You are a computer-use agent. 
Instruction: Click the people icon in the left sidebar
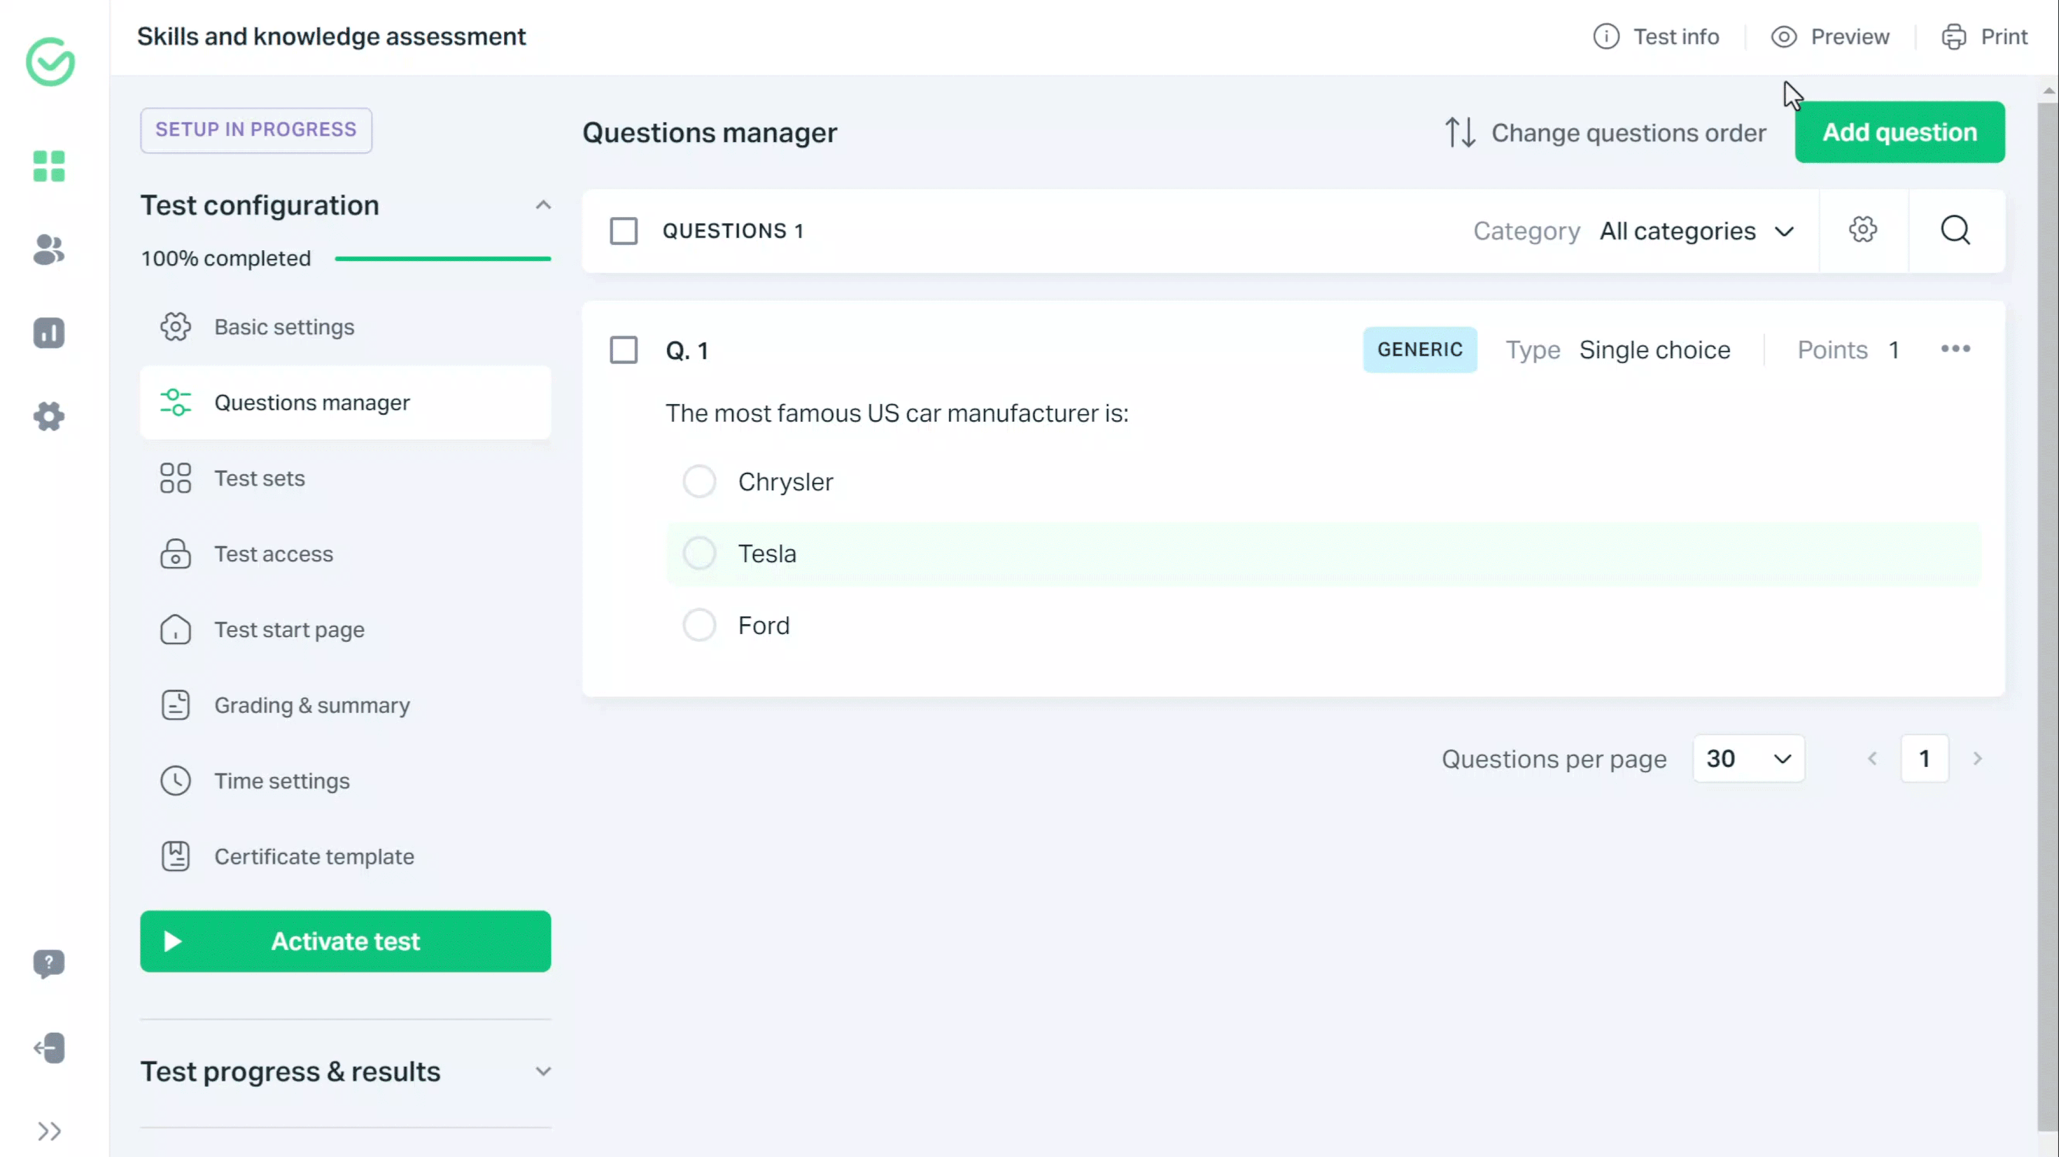pos(48,251)
